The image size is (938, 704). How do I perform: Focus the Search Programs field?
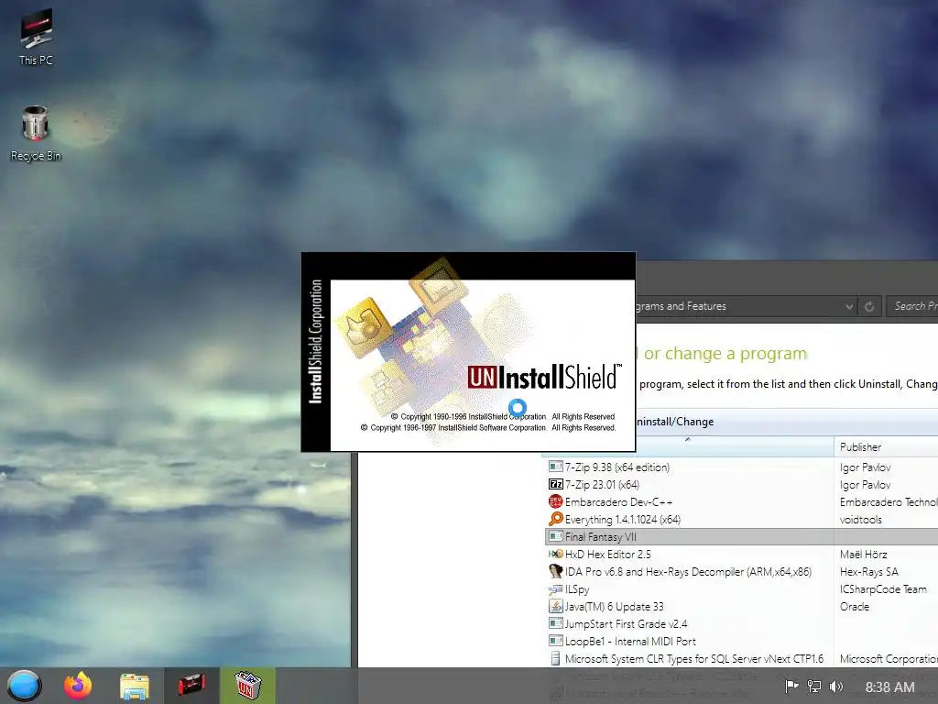click(913, 306)
